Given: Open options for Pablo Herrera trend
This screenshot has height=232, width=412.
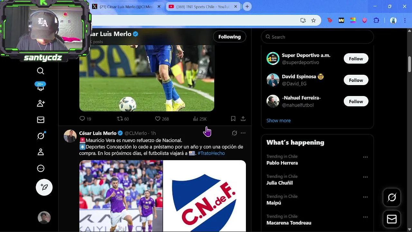Looking at the screenshot, I should pyautogui.click(x=365, y=157).
